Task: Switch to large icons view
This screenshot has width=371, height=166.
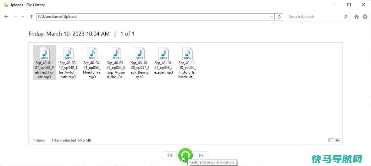Action: pos(338,140)
